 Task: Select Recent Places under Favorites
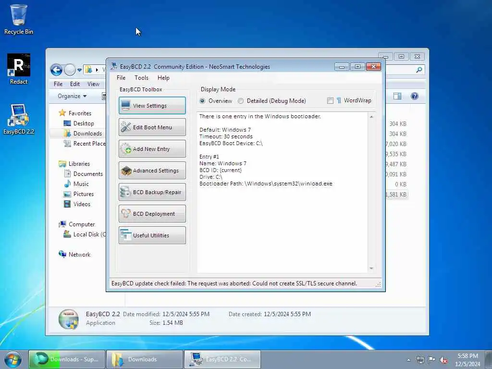[x=85, y=143]
